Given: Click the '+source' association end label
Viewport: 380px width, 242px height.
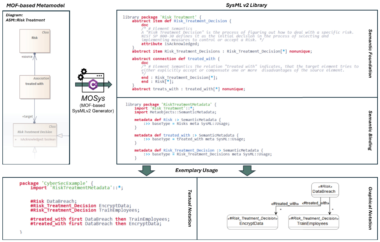Looking at the screenshot, I should pos(27,57).
